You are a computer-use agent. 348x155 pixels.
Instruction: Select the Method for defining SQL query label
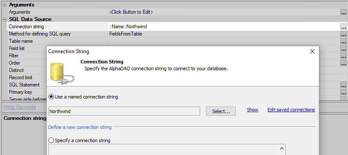(40, 34)
